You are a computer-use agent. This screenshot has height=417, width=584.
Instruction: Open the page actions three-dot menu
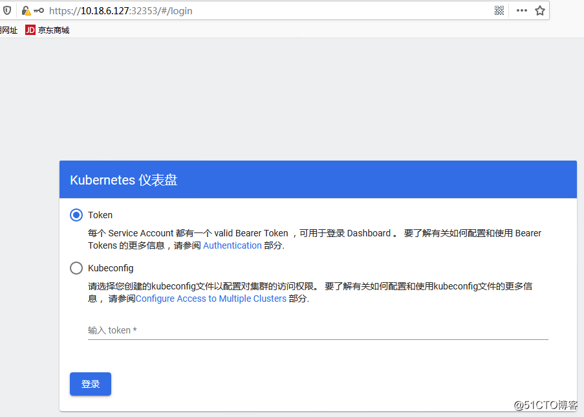(x=521, y=10)
